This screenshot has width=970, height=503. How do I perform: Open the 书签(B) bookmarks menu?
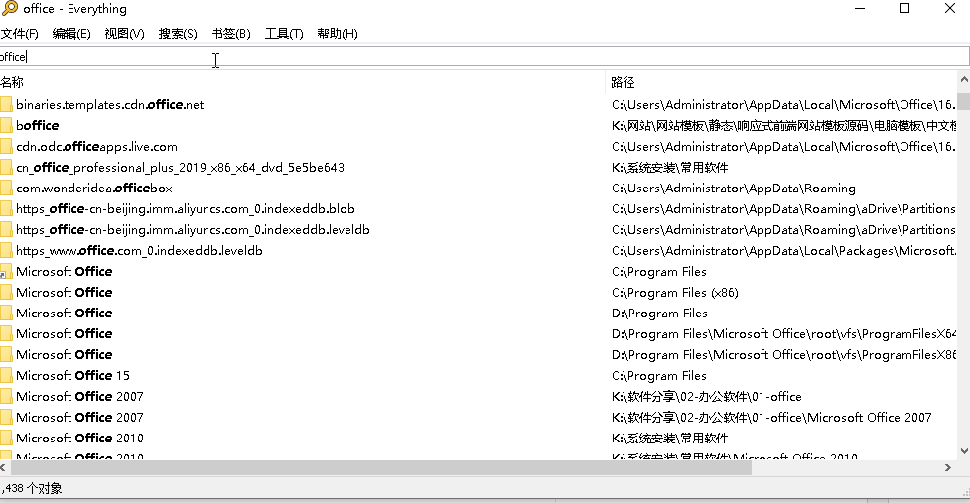(x=231, y=34)
